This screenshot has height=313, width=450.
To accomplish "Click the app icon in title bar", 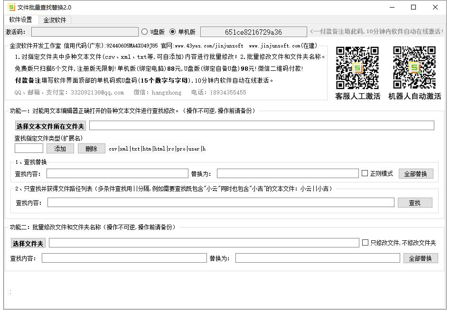I will point(11,7).
